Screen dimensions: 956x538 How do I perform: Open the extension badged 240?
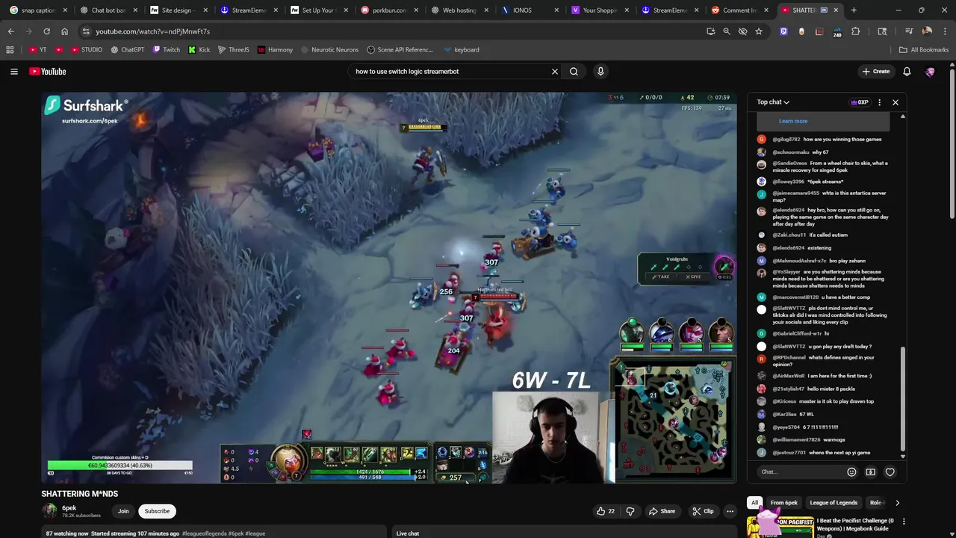coord(837,32)
